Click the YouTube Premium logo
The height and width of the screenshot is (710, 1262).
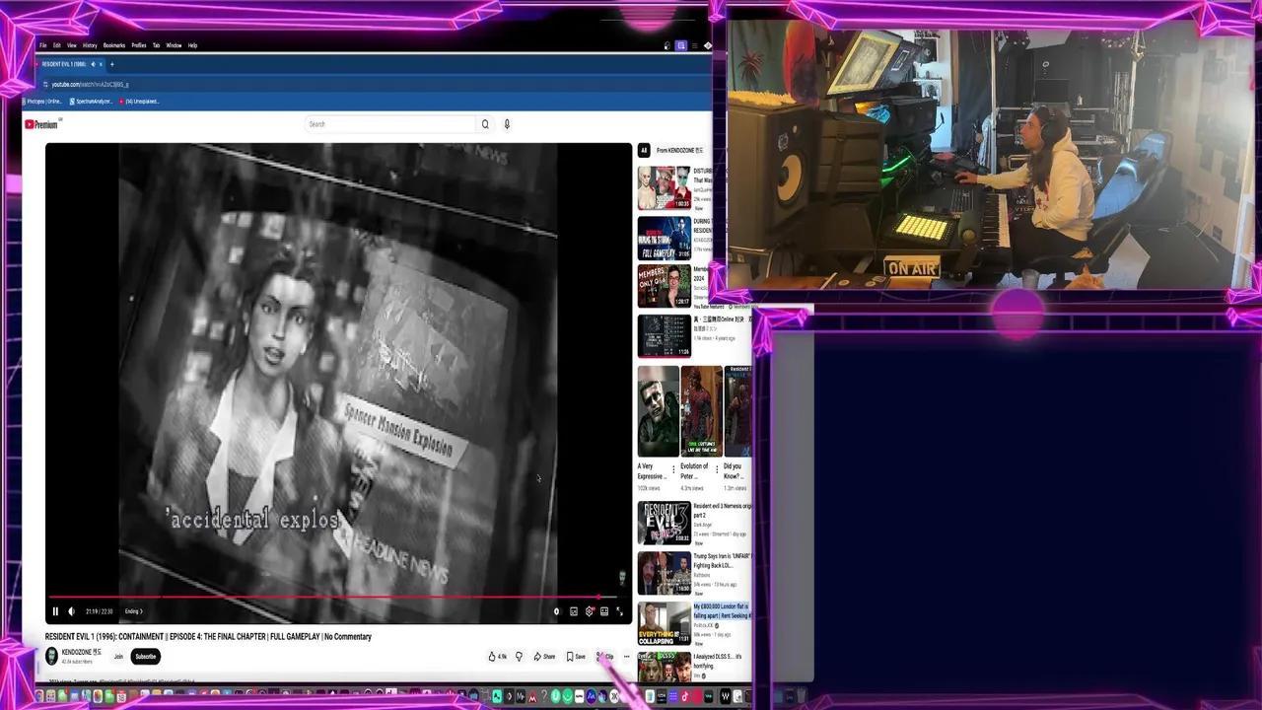40,123
